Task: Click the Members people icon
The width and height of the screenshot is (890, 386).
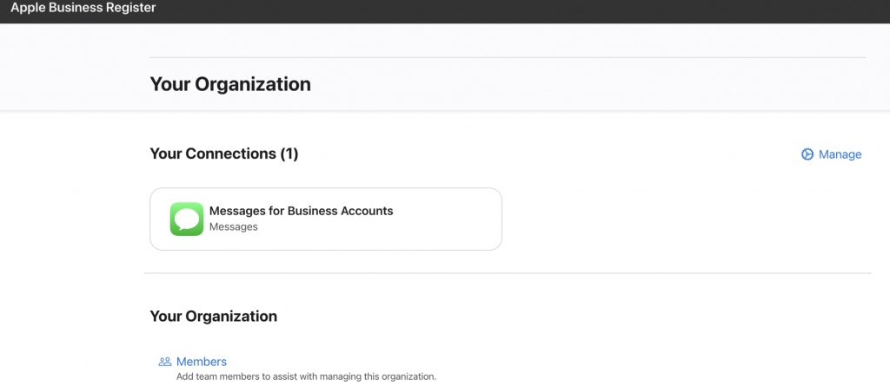Action: click(164, 362)
